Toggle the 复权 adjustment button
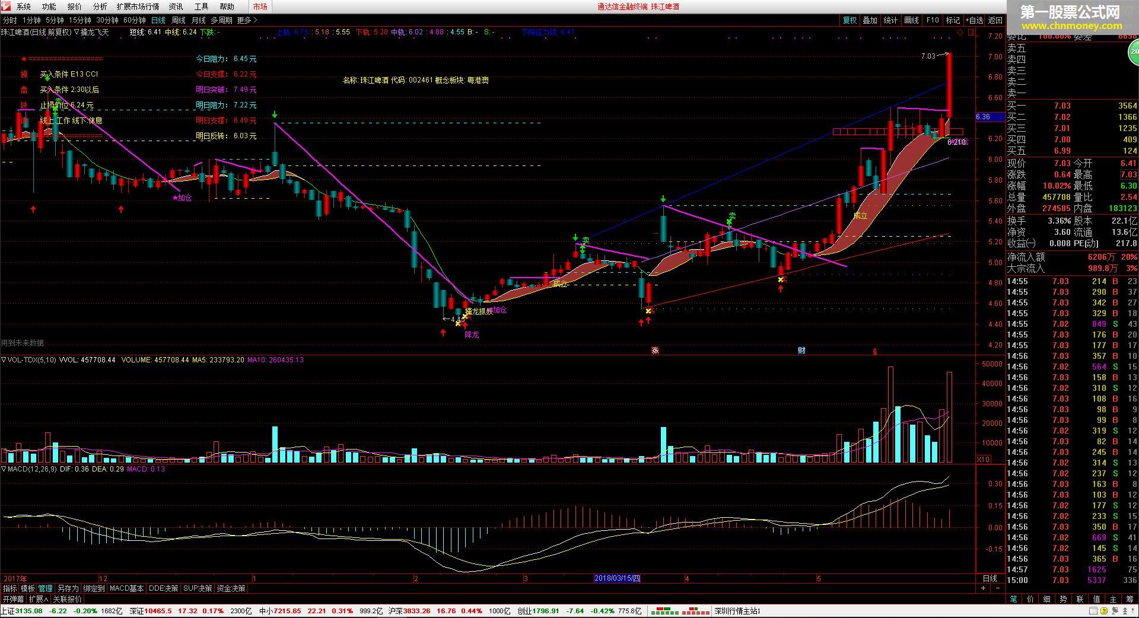Image resolution: width=1139 pixels, height=618 pixels. click(850, 20)
